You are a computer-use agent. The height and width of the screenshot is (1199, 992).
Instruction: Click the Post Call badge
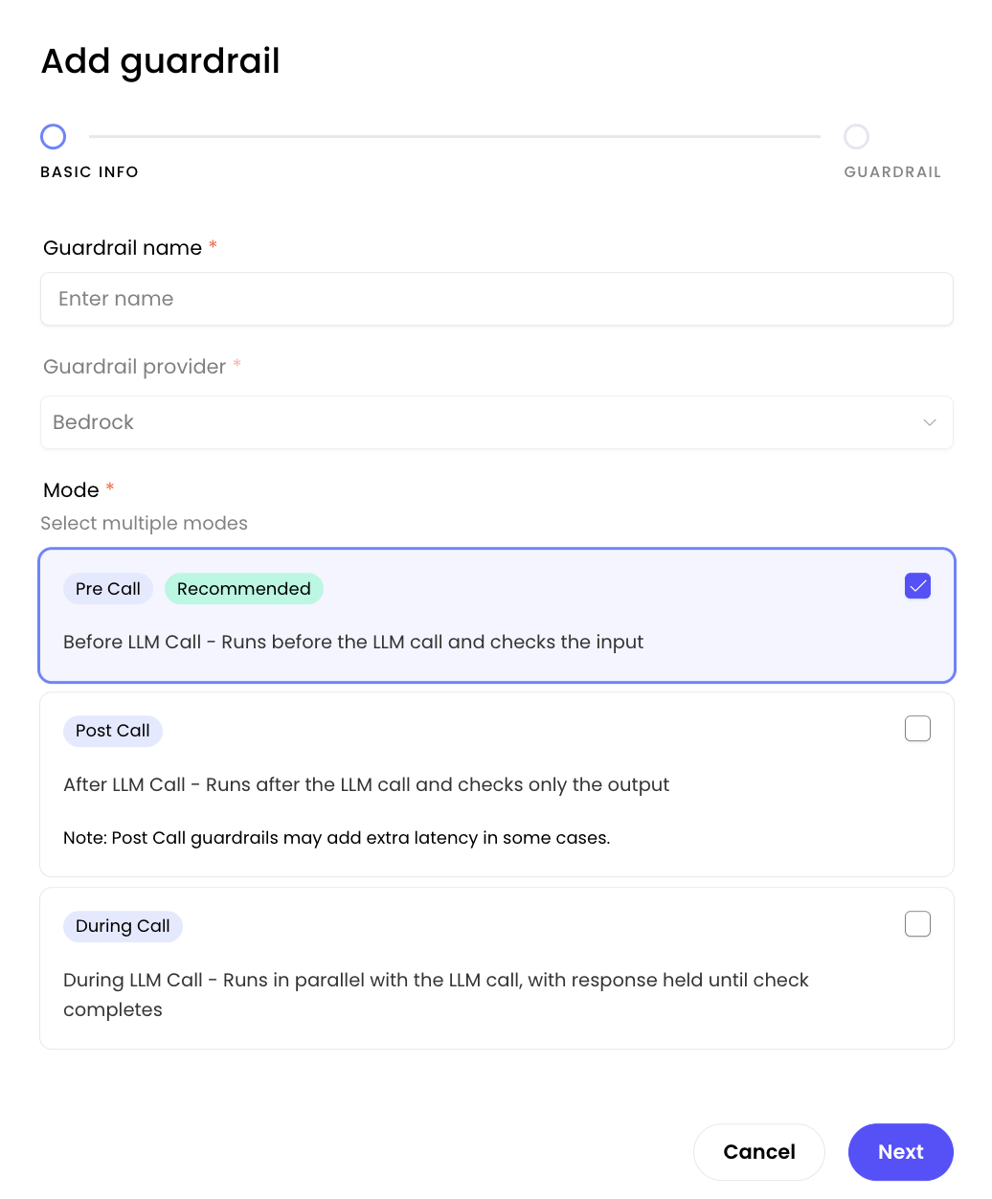(113, 731)
